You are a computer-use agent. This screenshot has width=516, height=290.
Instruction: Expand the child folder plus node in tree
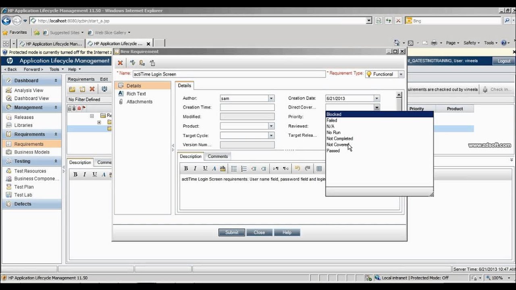[99, 122]
